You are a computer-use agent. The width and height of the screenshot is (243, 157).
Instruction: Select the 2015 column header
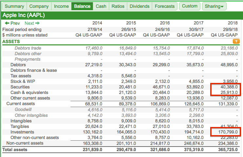[x=131, y=23]
